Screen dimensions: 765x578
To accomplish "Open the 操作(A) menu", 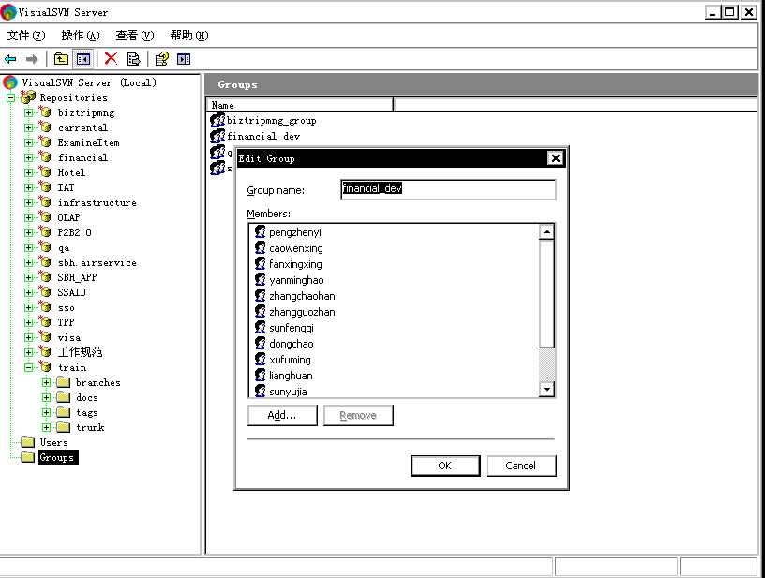I will [81, 35].
